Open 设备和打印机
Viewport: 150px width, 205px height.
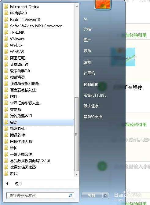[x=95, y=95]
